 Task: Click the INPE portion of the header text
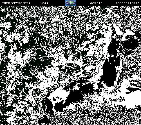point(6,3)
